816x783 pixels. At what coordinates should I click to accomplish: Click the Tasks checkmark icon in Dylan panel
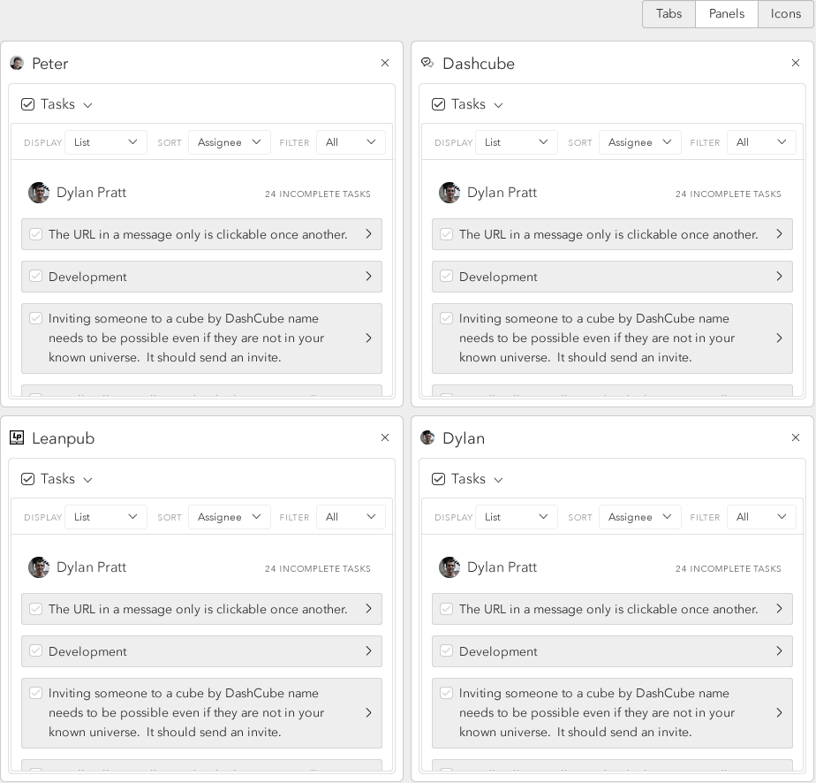(438, 479)
